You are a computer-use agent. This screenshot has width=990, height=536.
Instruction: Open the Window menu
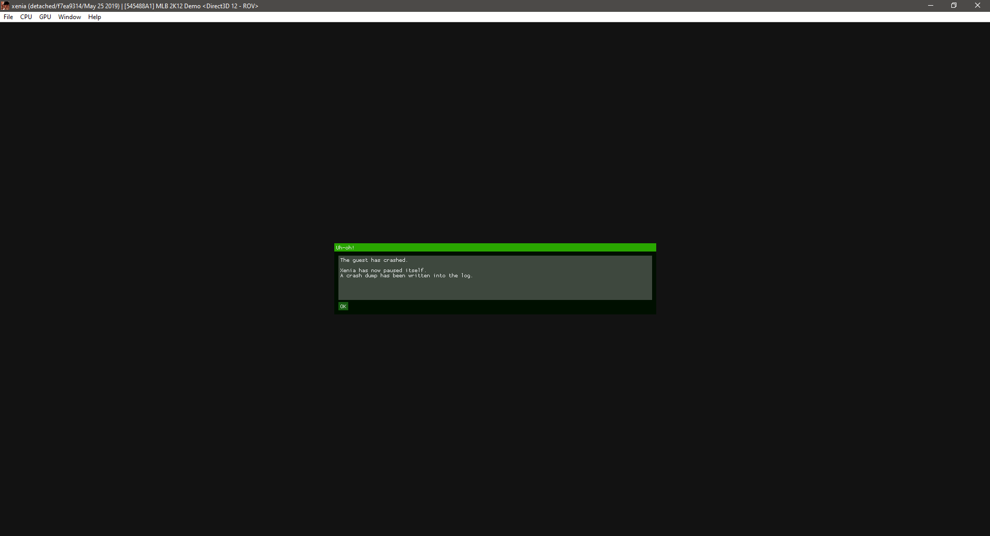point(69,16)
